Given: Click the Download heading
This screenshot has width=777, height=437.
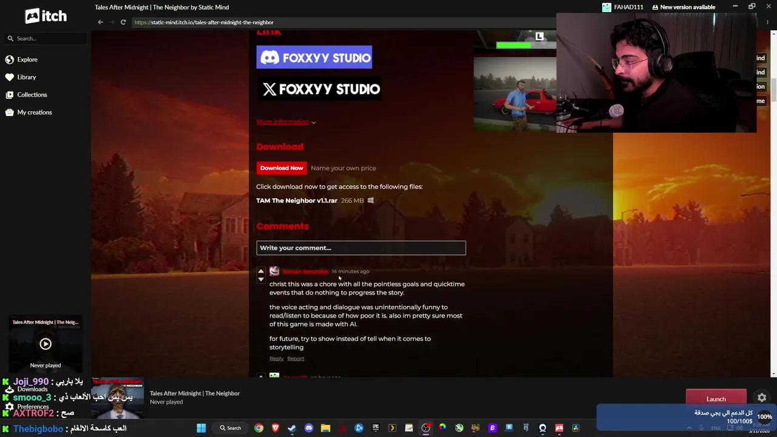Looking at the screenshot, I should [280, 147].
